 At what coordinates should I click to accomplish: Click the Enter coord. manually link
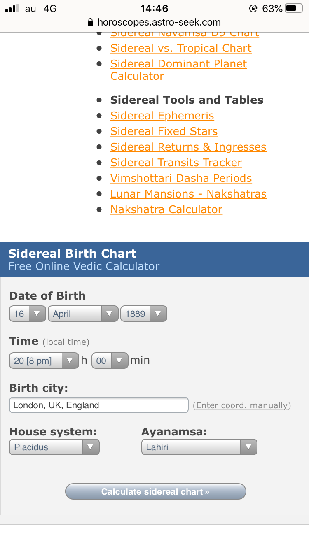coord(242,405)
